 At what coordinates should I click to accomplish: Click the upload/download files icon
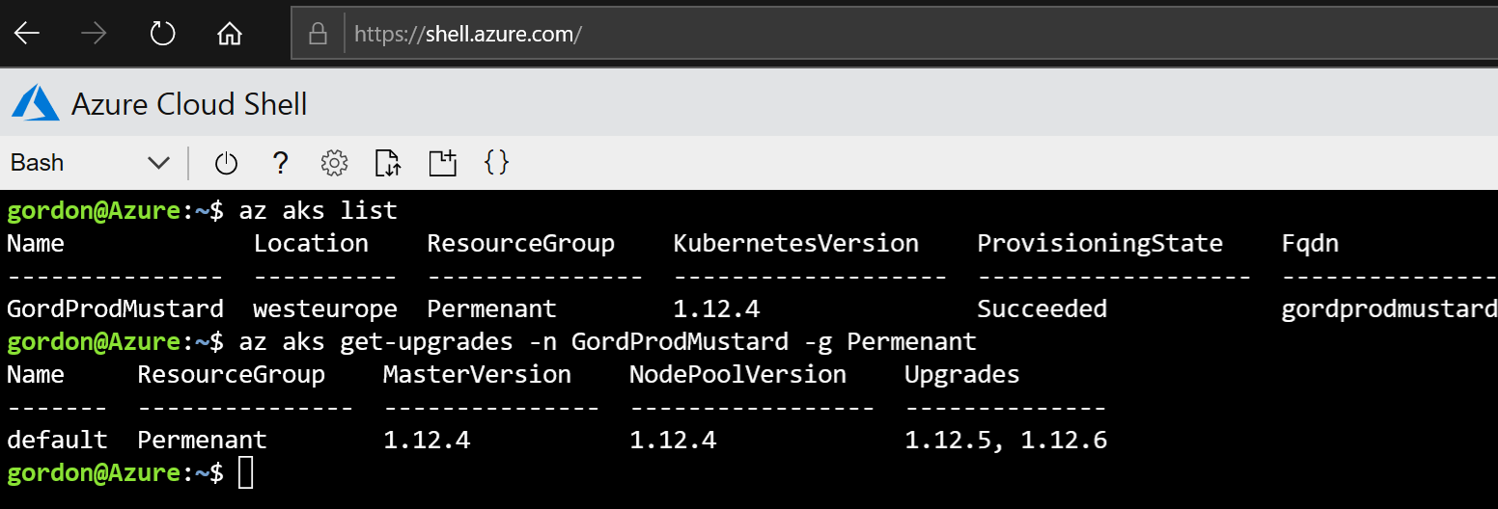pyautogui.click(x=388, y=163)
